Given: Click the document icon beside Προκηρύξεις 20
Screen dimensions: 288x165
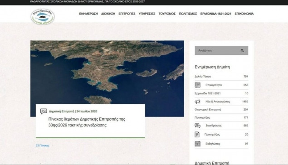Looking at the screenshot, I should click(197, 134).
